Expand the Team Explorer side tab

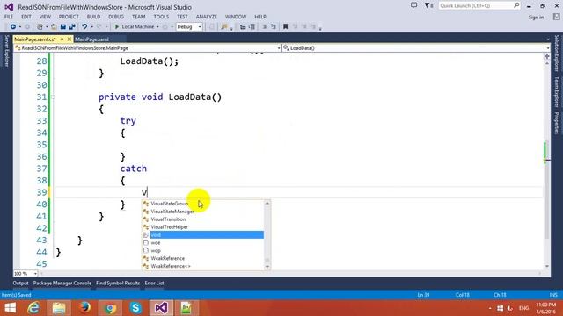(557, 91)
